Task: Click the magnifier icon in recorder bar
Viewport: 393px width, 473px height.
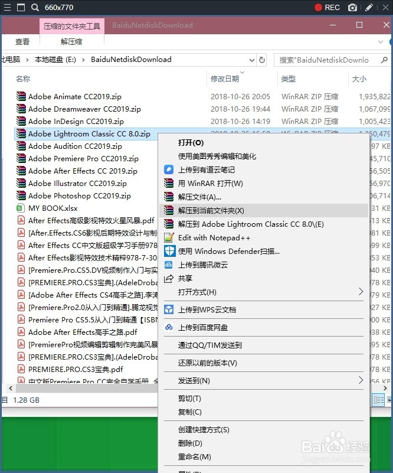Action: pos(35,7)
